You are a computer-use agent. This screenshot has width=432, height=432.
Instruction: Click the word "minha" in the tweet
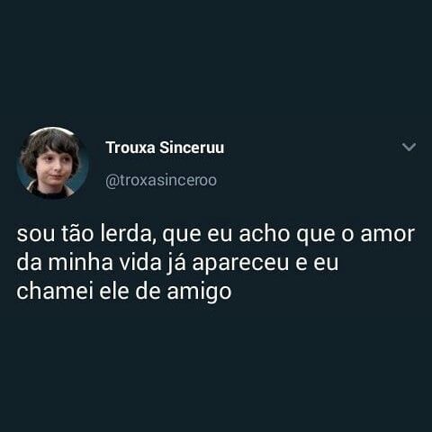click(x=80, y=263)
